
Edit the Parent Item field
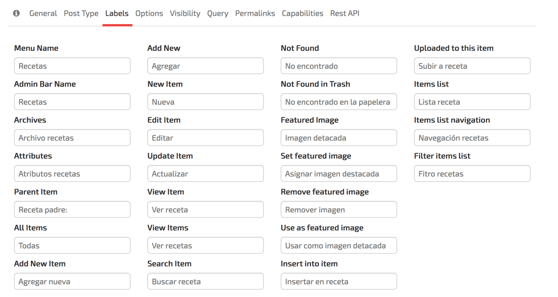coord(72,210)
